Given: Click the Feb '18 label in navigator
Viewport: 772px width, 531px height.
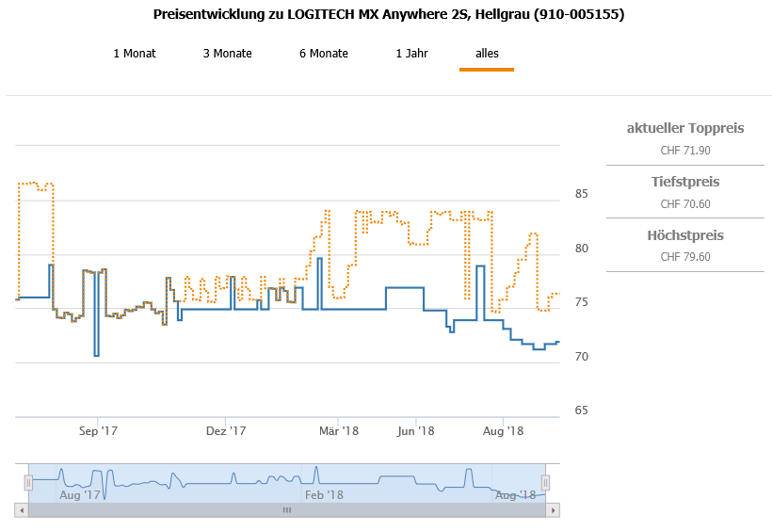Looking at the screenshot, I should (x=324, y=494).
